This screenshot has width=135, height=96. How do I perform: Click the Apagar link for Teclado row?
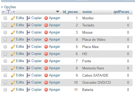pos(55,25)
